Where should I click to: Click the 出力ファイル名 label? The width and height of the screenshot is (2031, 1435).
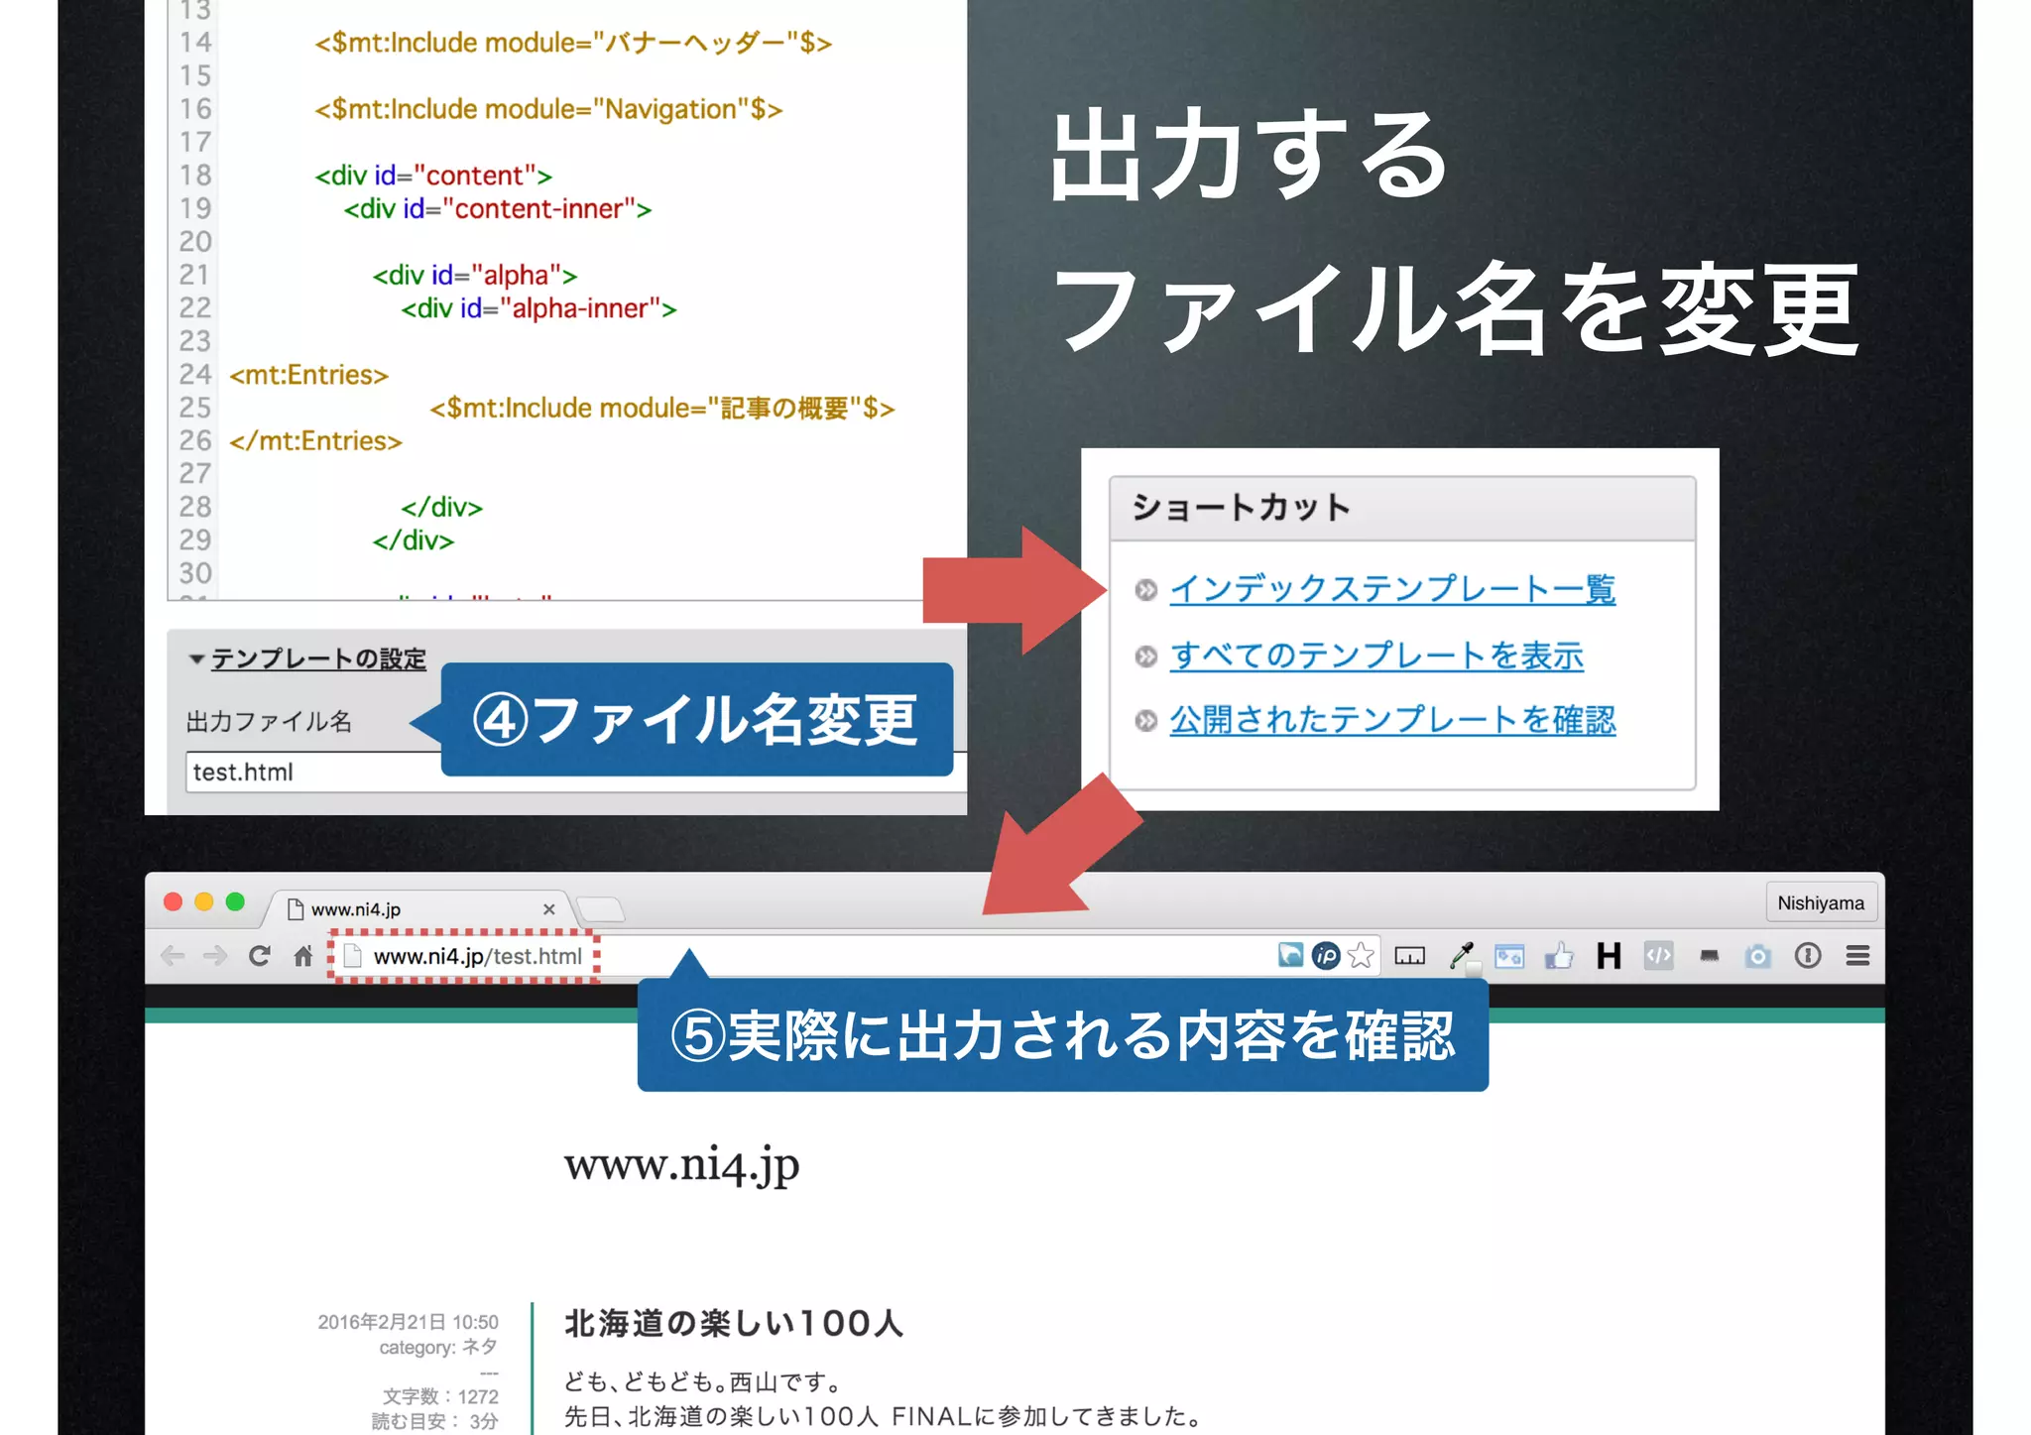pos(269,721)
